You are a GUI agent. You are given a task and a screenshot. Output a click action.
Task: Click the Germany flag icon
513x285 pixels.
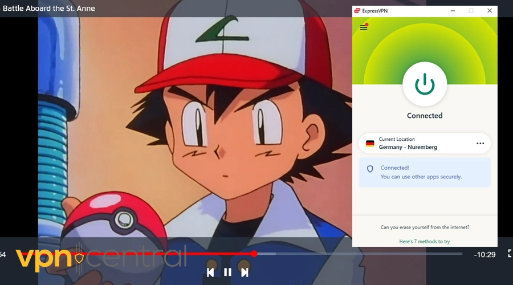(x=370, y=143)
